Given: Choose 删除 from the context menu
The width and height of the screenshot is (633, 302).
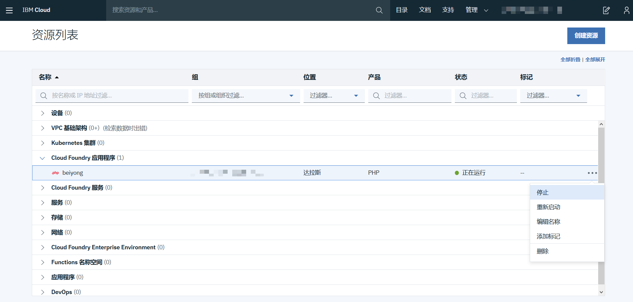Looking at the screenshot, I should click(567, 251).
